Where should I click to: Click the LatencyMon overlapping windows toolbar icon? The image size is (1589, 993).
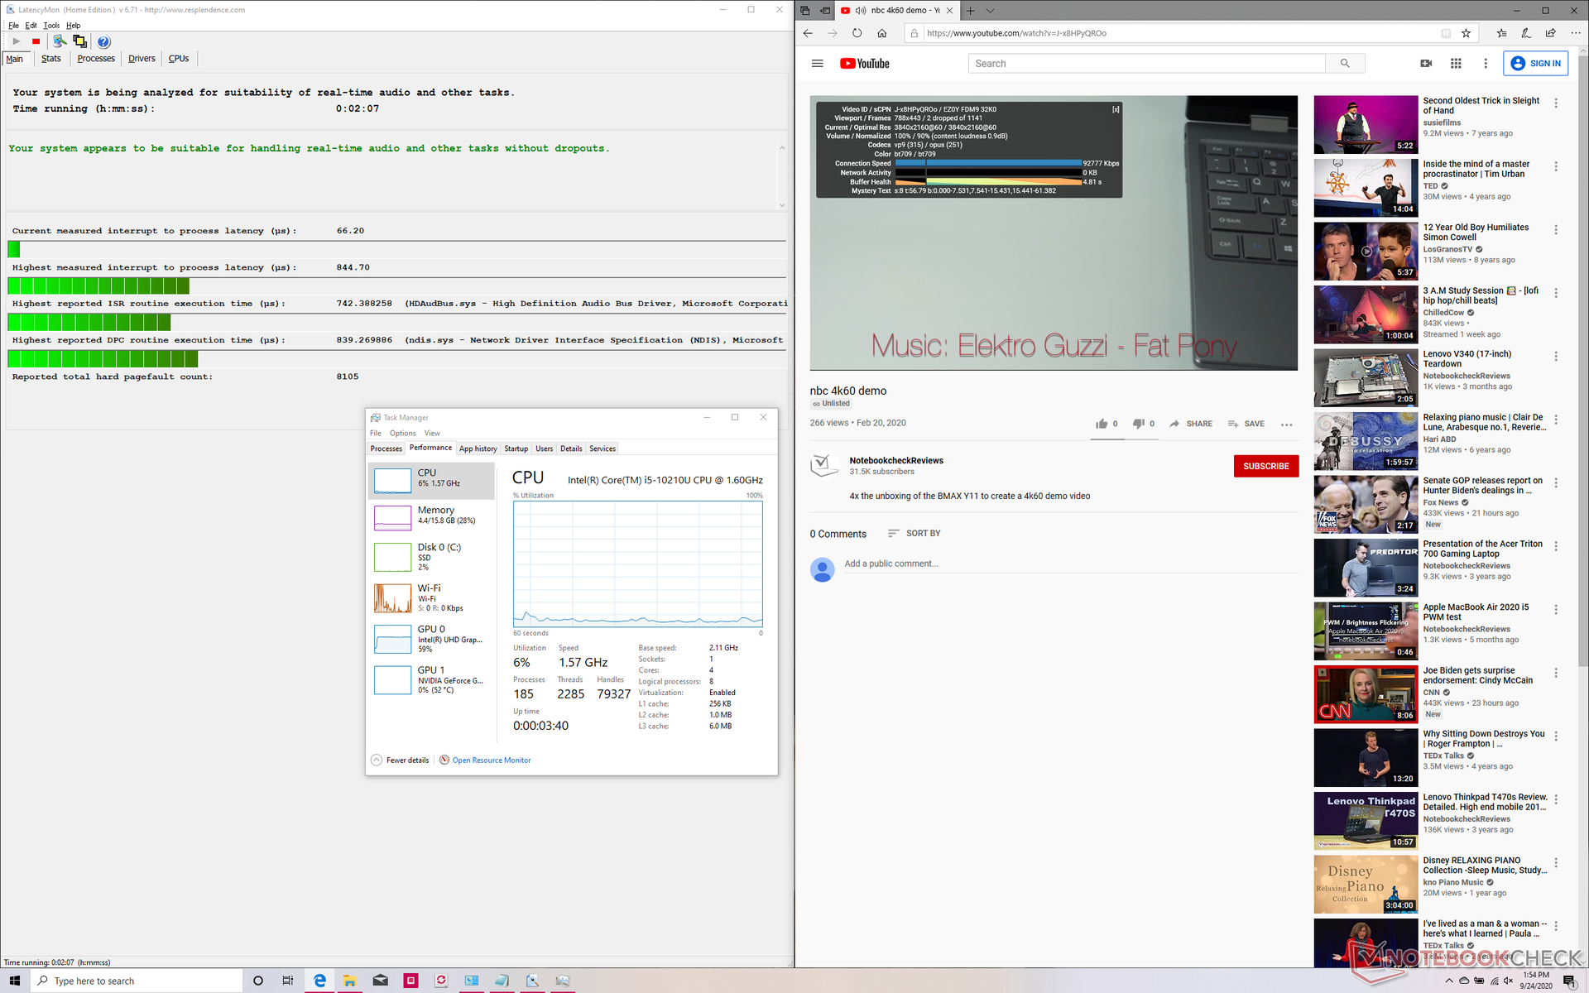coord(79,41)
